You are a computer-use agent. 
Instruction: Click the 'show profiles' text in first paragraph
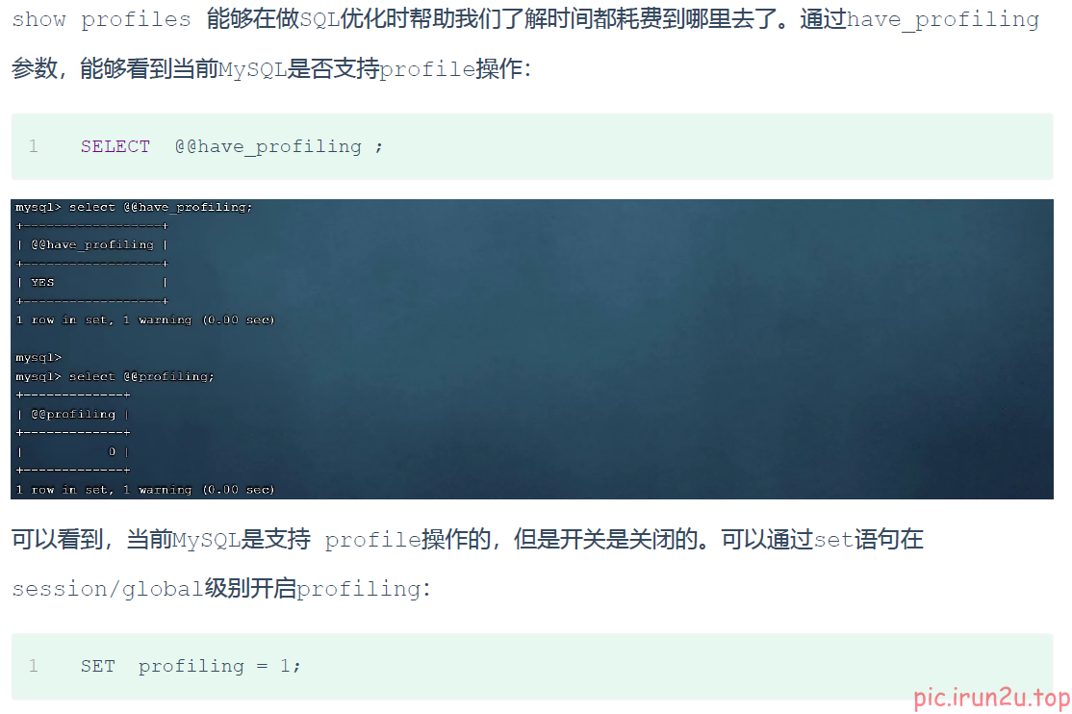pyautogui.click(x=101, y=19)
